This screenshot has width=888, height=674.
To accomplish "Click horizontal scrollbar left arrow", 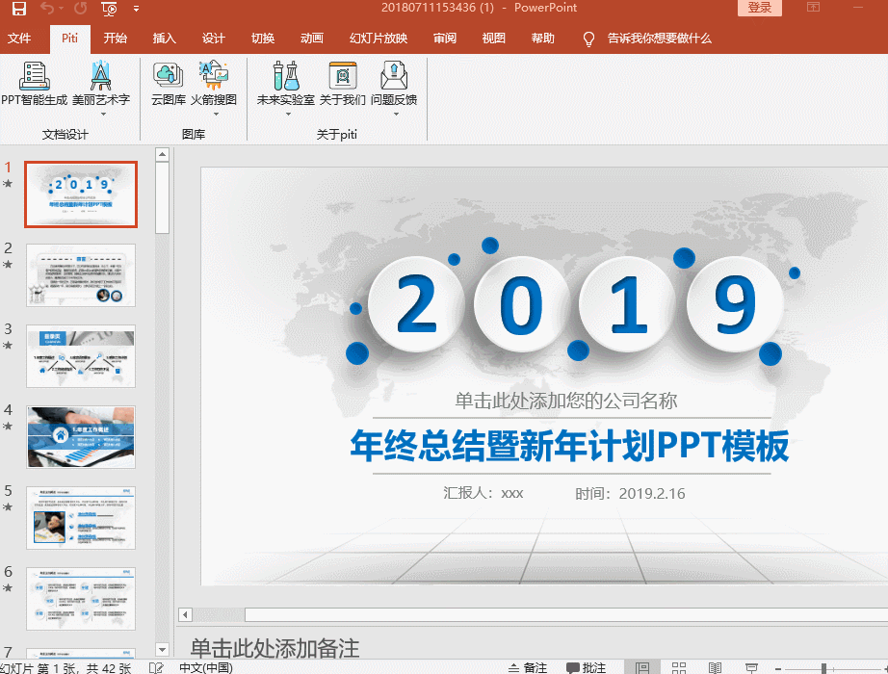I will click(x=185, y=614).
